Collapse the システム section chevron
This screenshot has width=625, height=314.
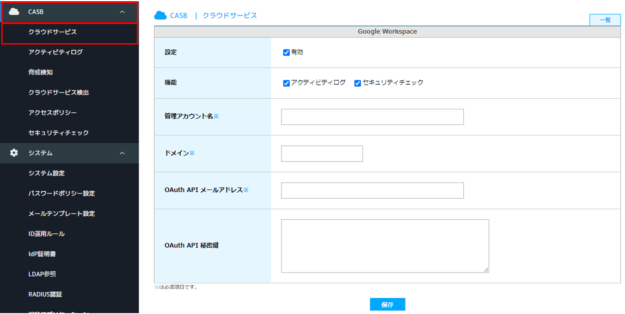122,153
